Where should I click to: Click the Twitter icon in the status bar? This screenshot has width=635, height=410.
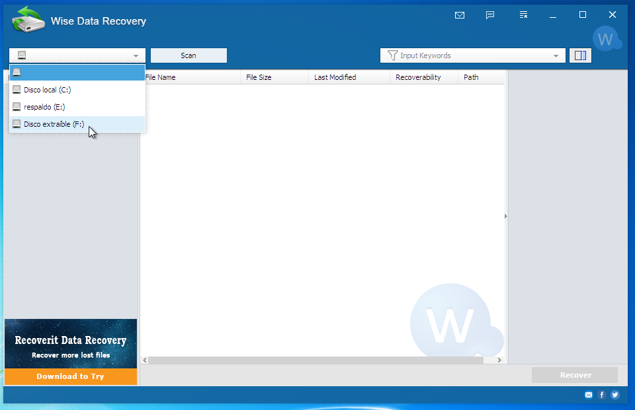tap(614, 394)
